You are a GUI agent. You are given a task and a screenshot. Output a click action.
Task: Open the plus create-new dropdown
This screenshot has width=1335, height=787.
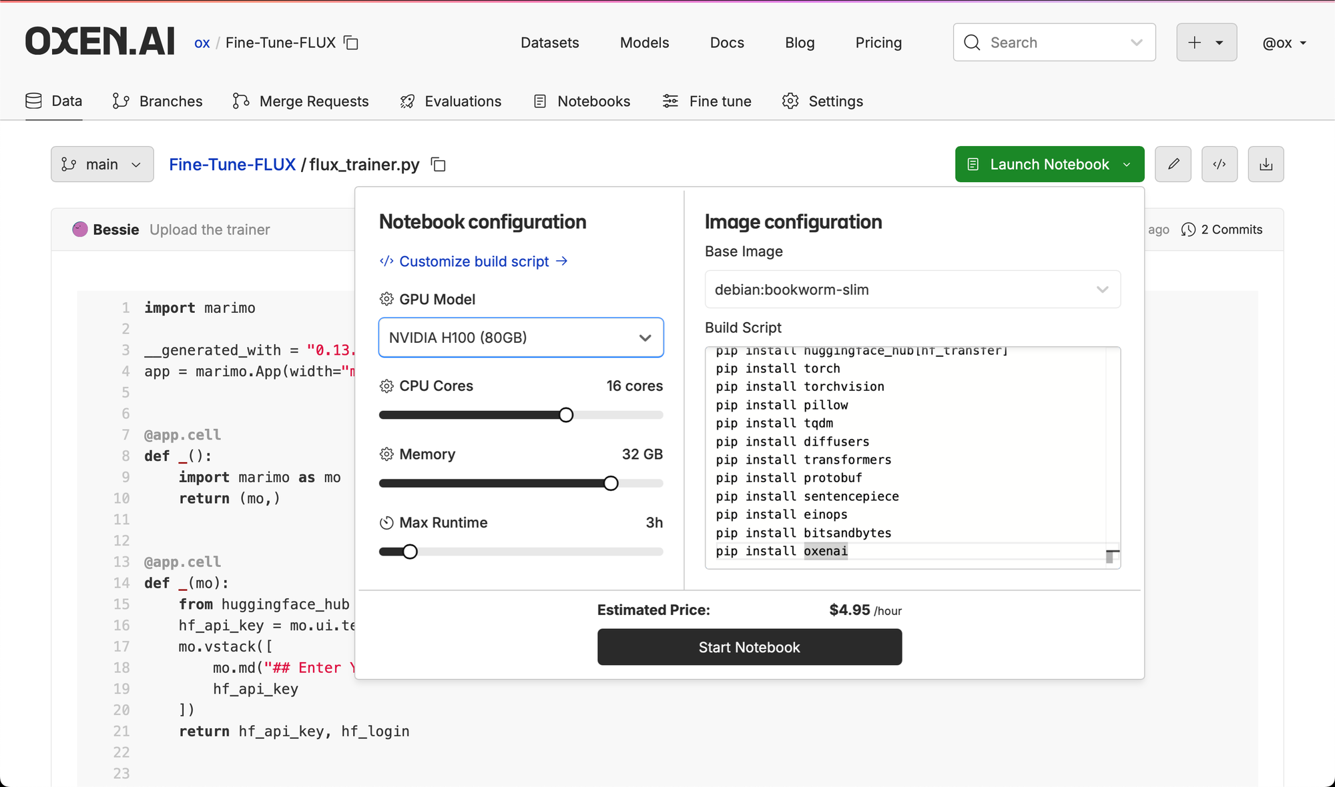(x=1206, y=43)
